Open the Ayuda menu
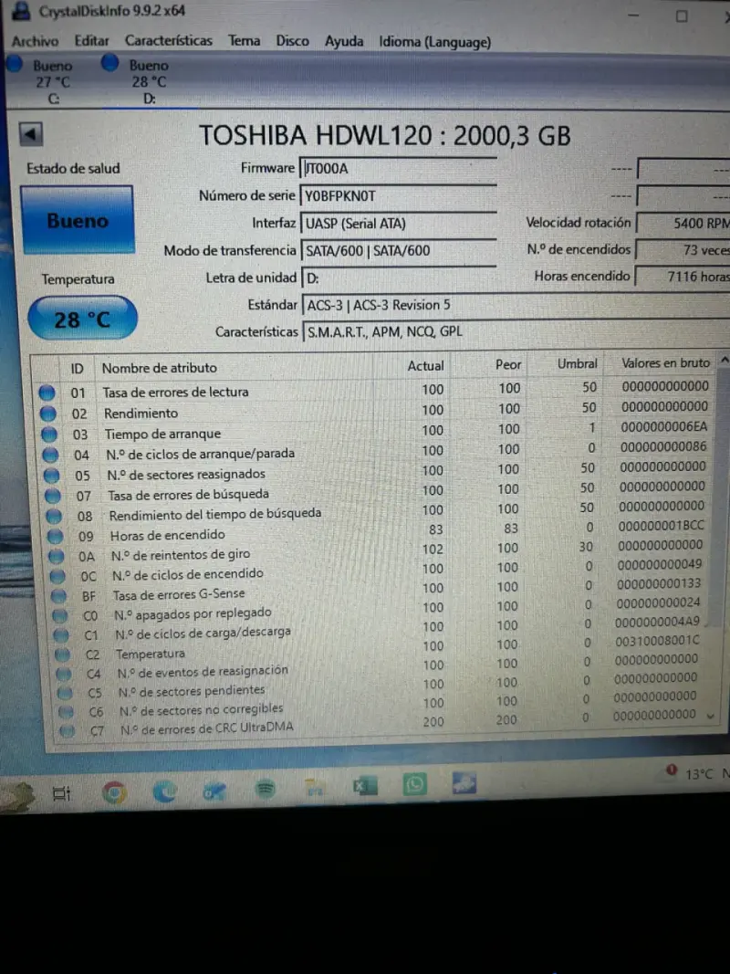 (344, 42)
